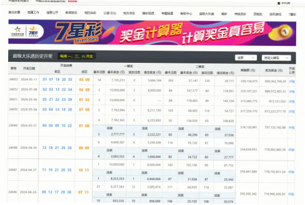The width and height of the screenshot is (305, 205).
Task: Click sales amount 314,130,981
Action: pos(248,127)
